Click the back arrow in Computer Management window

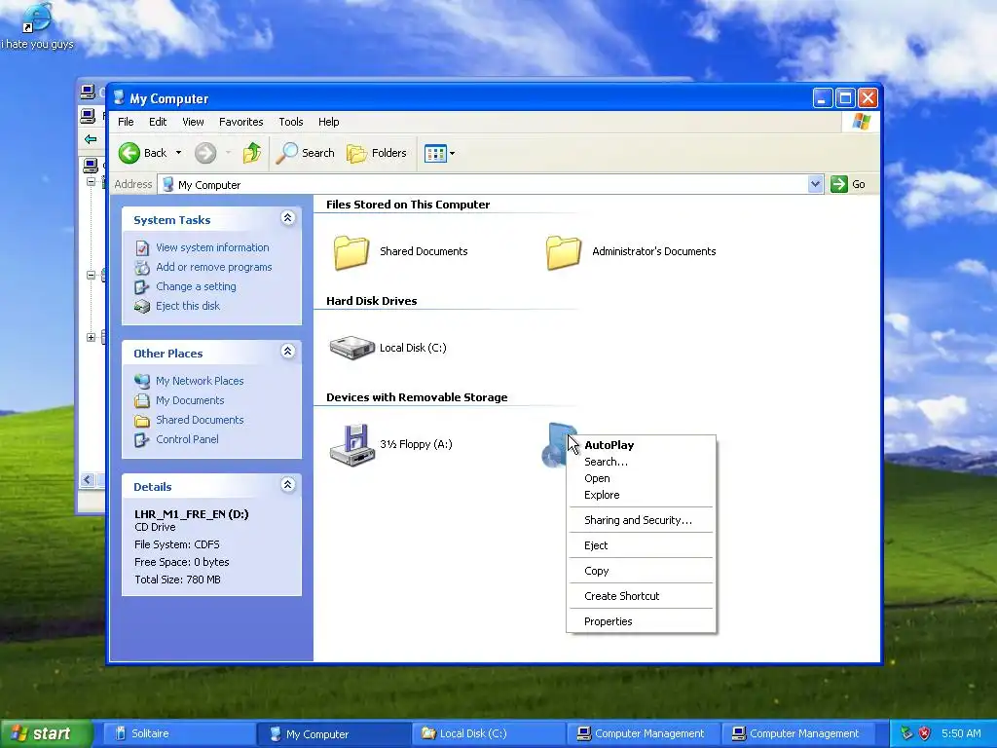(x=91, y=138)
